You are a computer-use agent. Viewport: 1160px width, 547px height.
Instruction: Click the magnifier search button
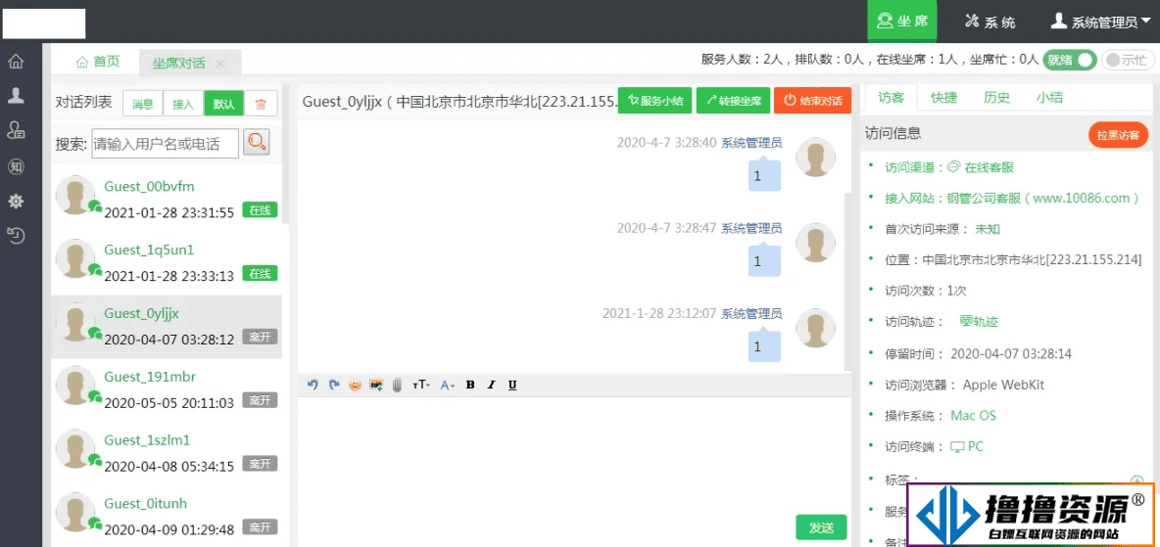pos(257,142)
